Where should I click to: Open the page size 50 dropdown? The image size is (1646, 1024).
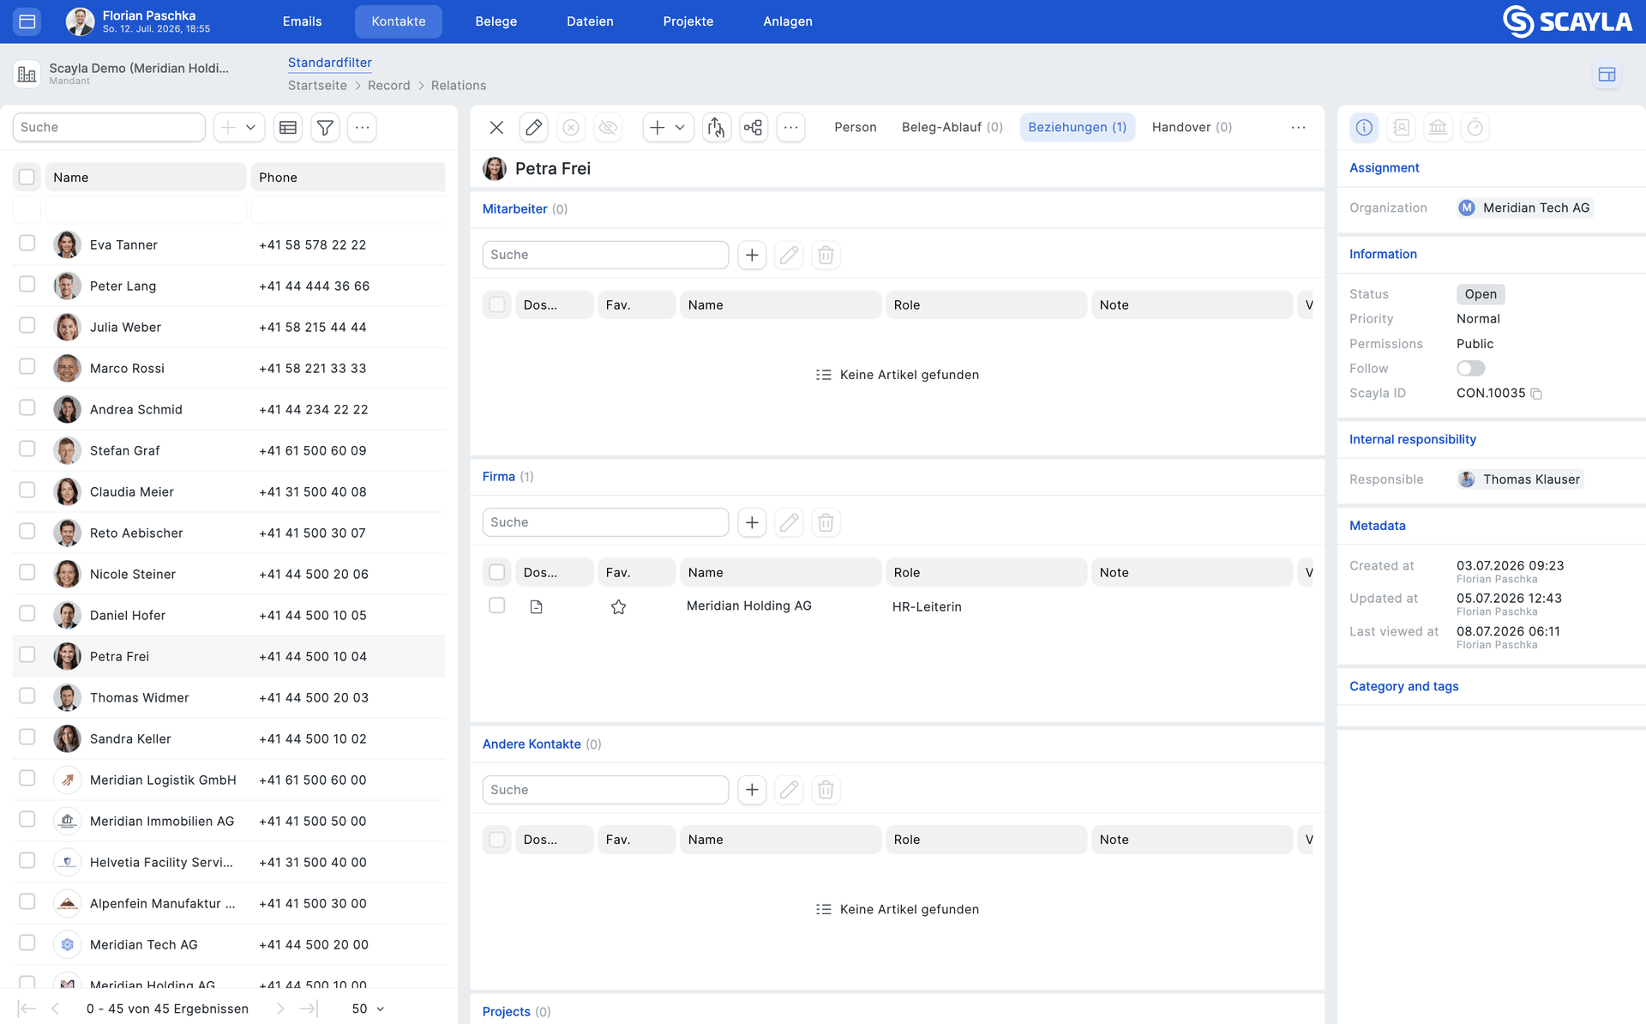point(368,1009)
